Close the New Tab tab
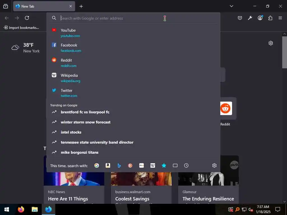 tap(71, 6)
